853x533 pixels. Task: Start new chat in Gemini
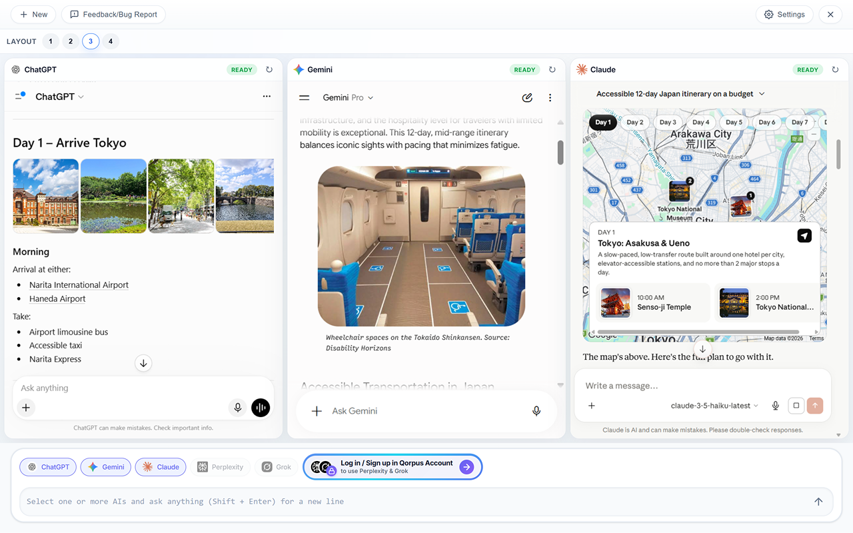[x=527, y=97]
